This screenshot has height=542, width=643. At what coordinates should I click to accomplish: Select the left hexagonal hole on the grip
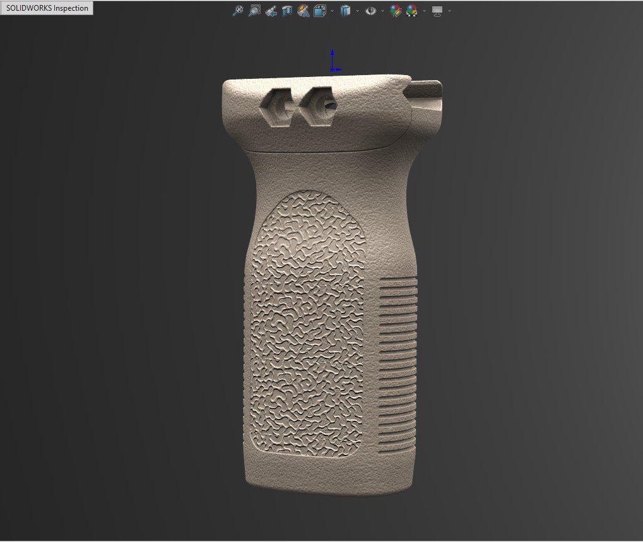tap(276, 106)
